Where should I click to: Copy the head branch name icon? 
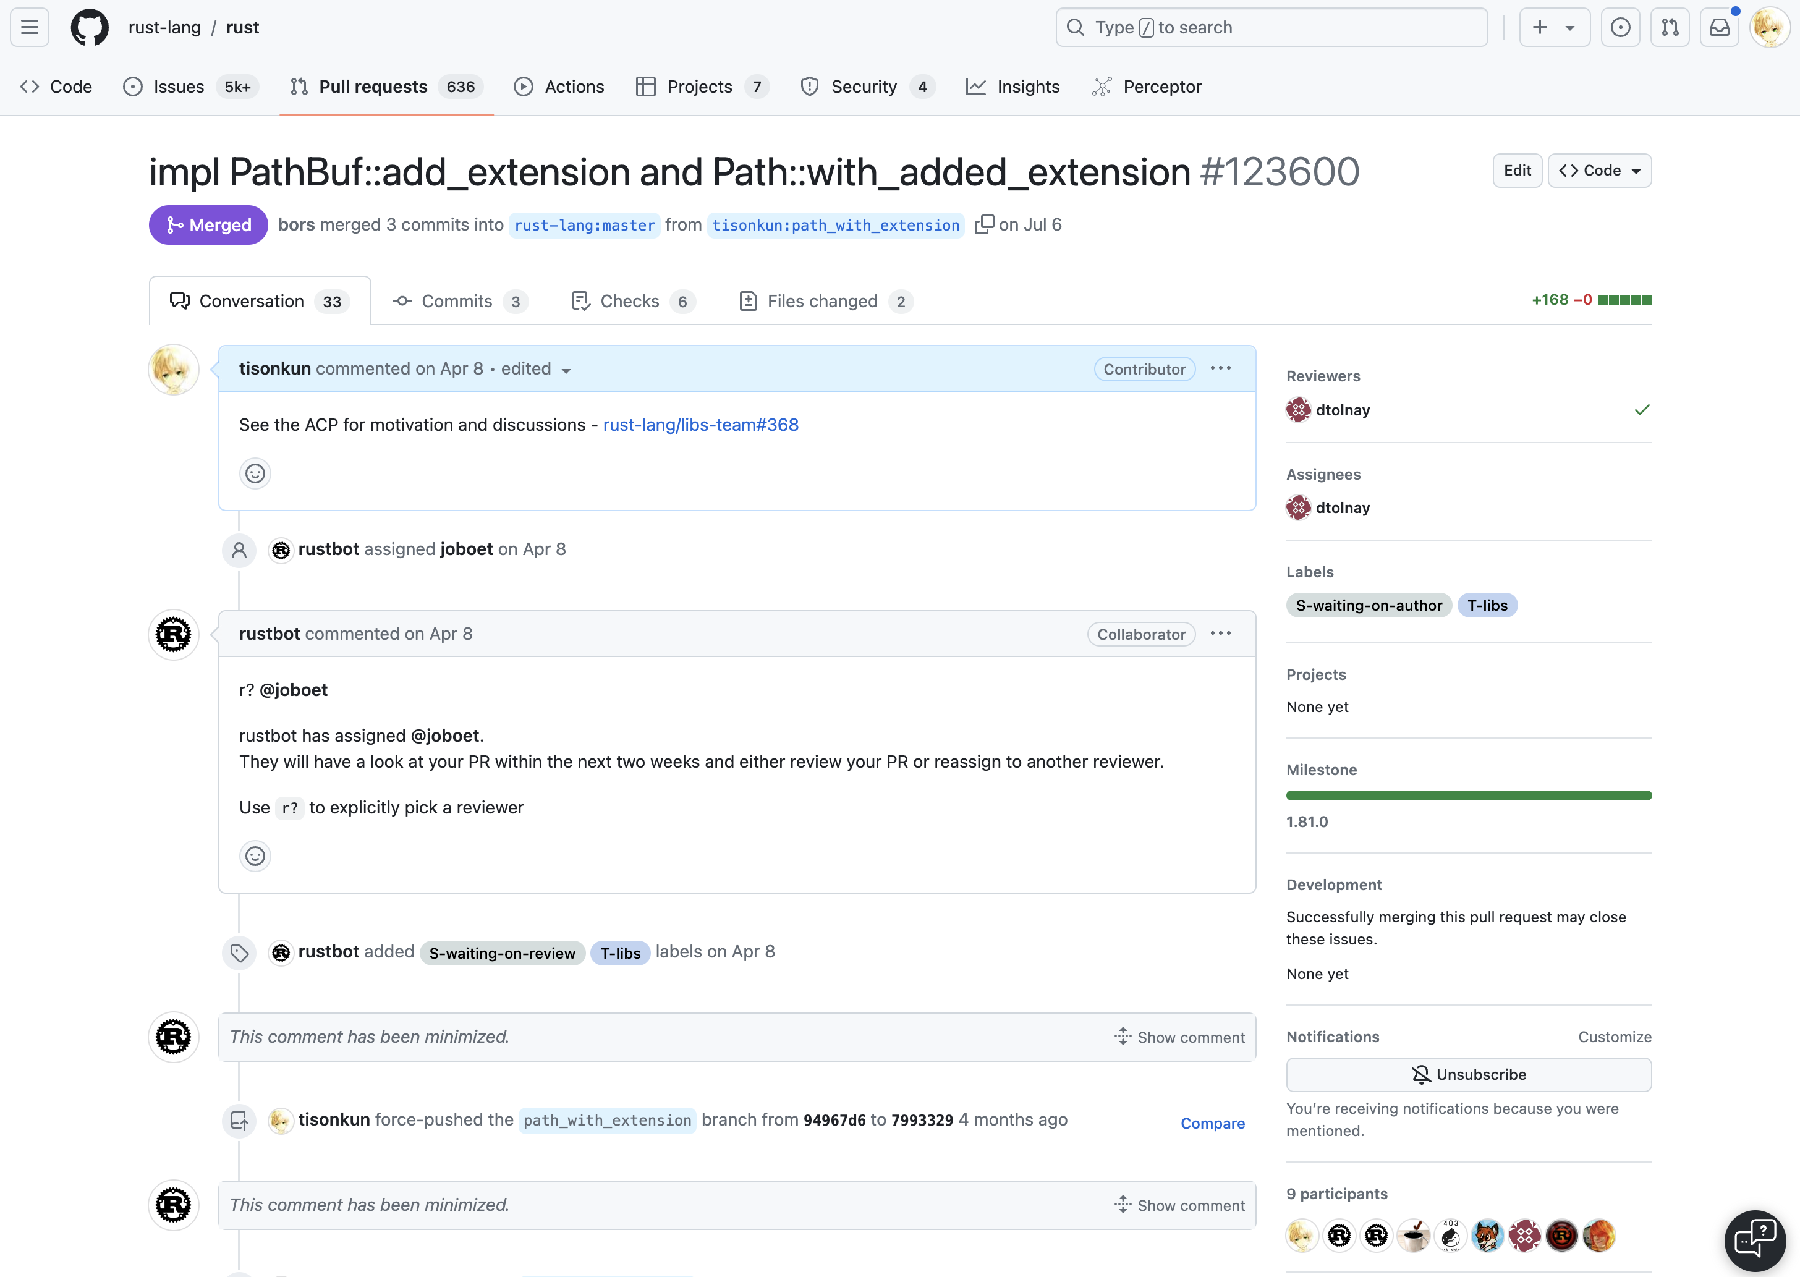point(983,225)
